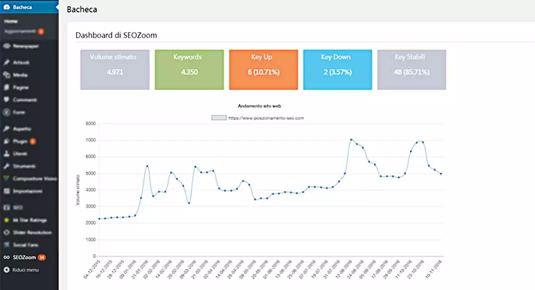Screen dimensions: 535x290
Task: Click the Key Stabili 48 card
Action: coord(411,70)
